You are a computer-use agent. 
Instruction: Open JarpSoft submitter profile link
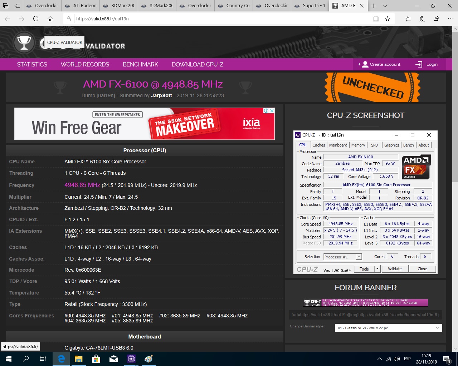tap(161, 95)
